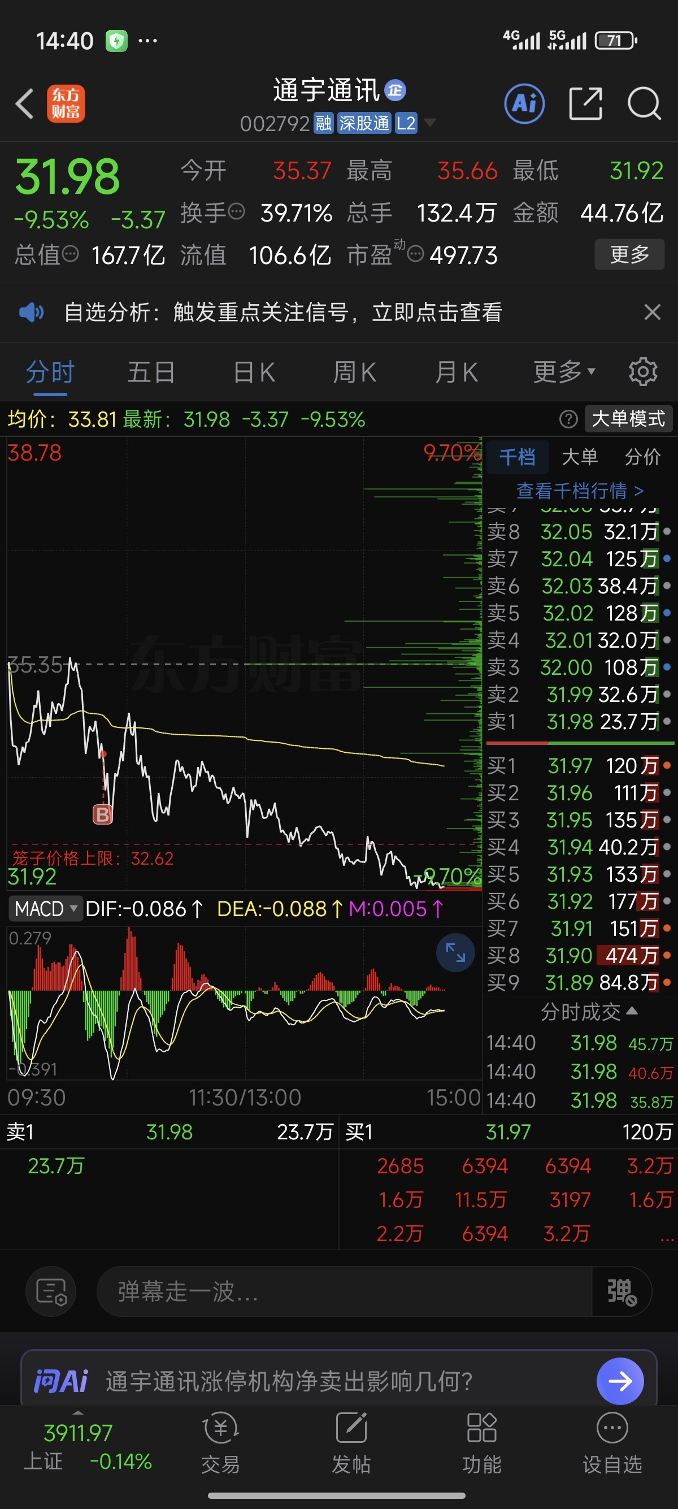
Task: Switch to the 五日 tab
Action: point(151,372)
